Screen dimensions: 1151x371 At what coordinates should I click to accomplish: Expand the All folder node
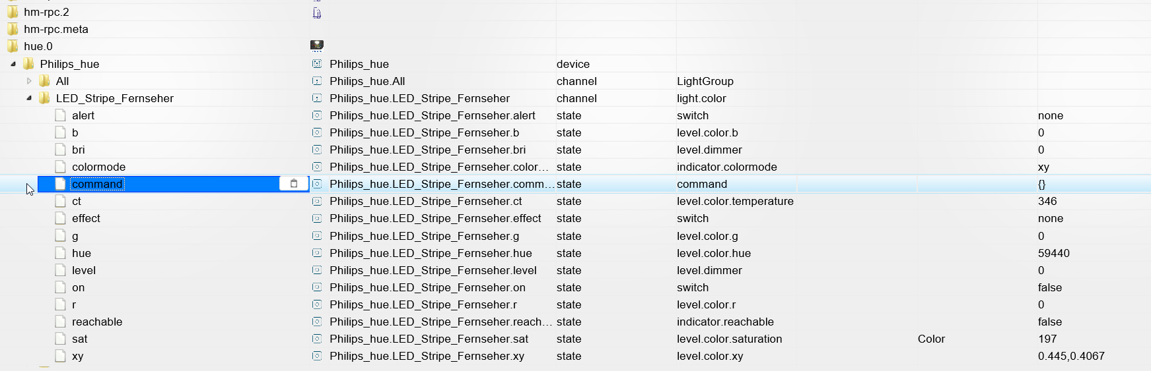coord(29,81)
